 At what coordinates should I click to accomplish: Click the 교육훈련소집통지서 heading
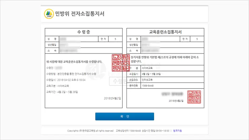tap(165, 32)
